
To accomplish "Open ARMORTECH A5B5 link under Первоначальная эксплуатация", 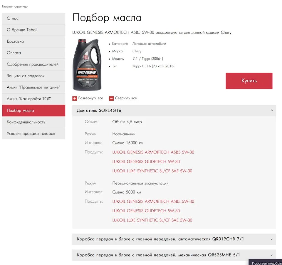I will 153,201.
